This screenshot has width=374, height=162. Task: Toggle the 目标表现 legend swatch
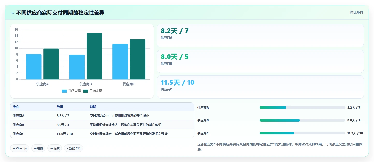click(x=85, y=91)
